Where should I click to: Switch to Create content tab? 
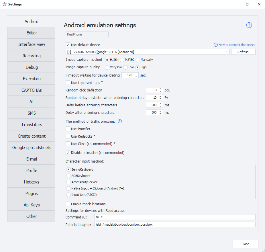[32, 136]
